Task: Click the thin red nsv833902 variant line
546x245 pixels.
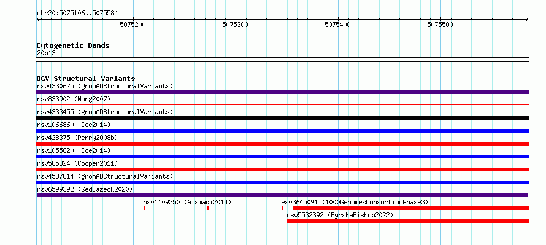Action: pos(282,104)
